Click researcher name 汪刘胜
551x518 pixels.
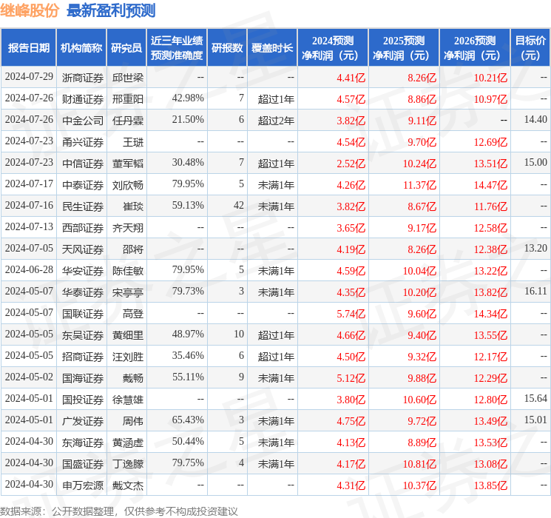point(128,356)
